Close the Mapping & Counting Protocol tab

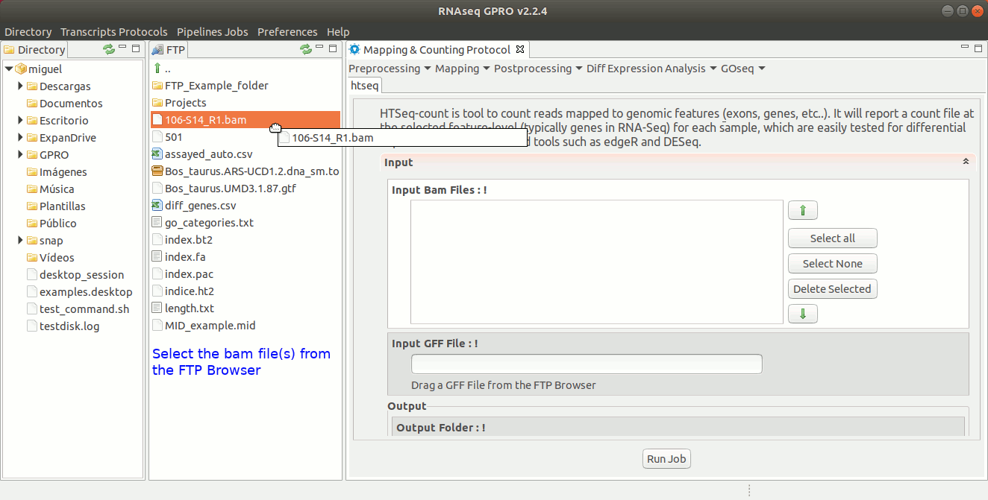click(521, 49)
